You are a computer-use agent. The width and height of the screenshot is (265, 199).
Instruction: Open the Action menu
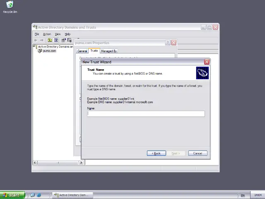47,34
